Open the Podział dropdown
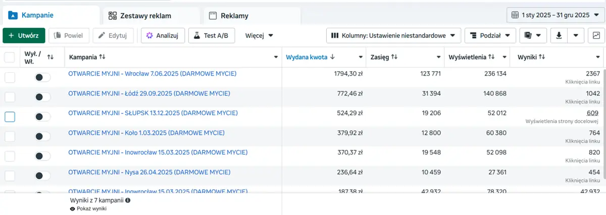606x215 pixels. (x=490, y=35)
